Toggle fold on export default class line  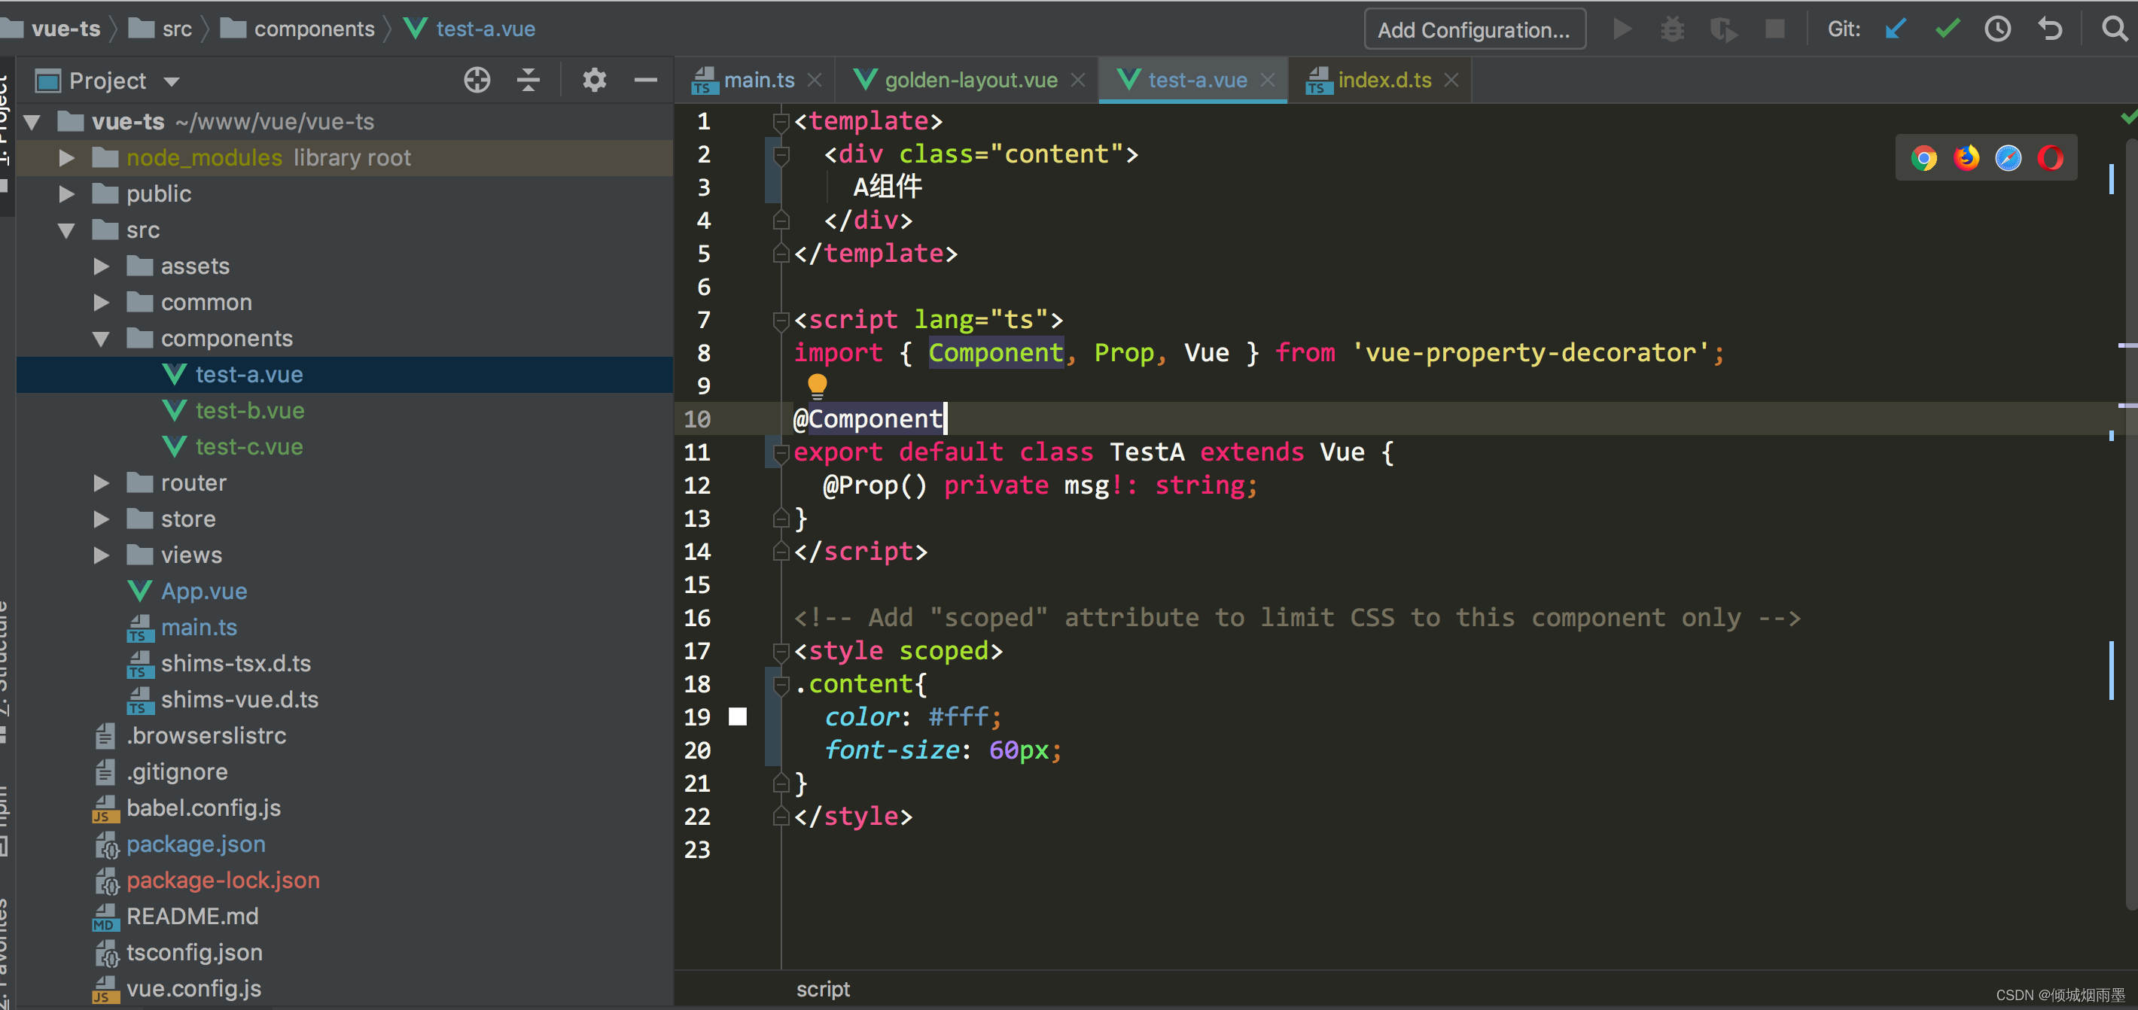pos(780,452)
